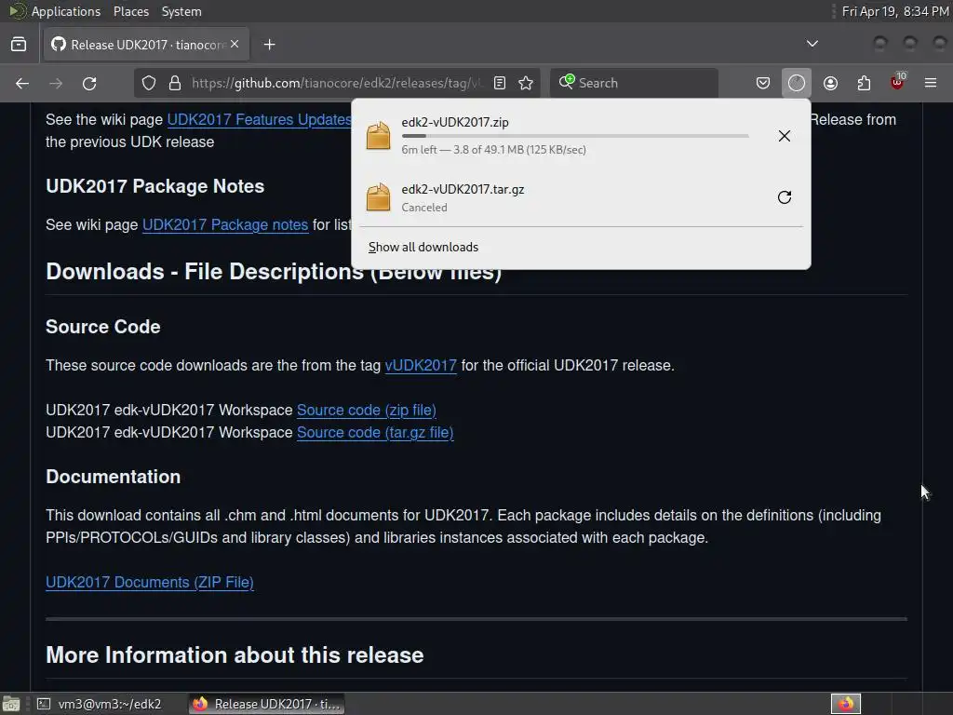This screenshot has width=953, height=715.
Task: Open the Places menu
Action: [x=130, y=11]
